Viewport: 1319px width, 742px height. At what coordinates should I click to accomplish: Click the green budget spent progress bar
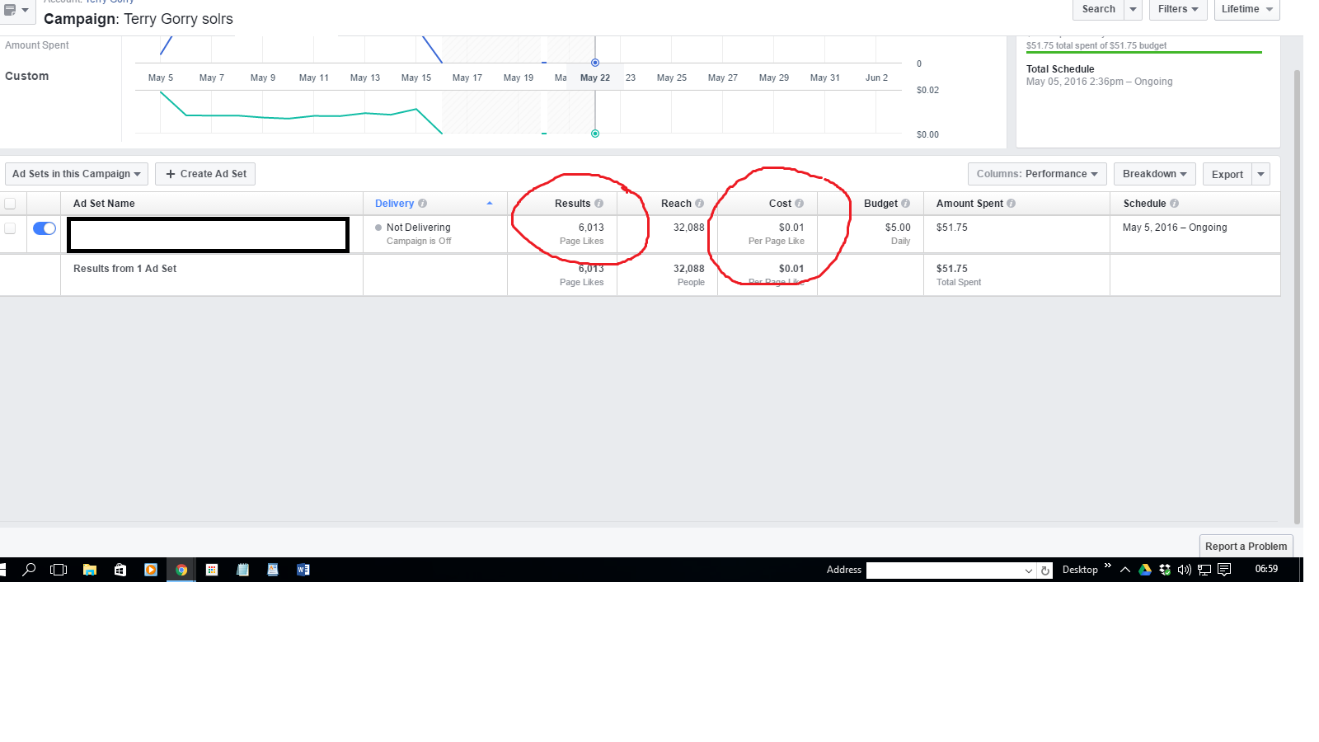pyautogui.click(x=1144, y=52)
